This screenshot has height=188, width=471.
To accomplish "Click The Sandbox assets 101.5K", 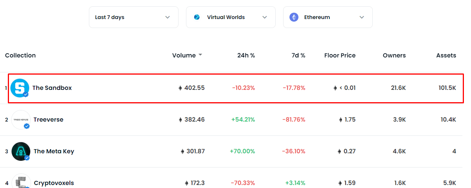I will (x=447, y=88).
